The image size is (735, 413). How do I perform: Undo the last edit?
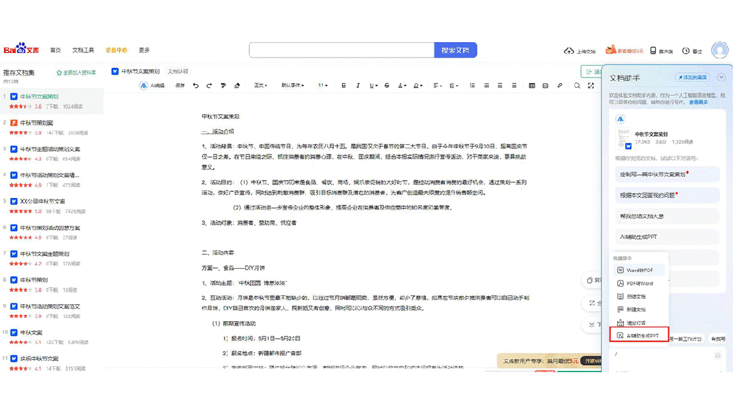pos(196,85)
